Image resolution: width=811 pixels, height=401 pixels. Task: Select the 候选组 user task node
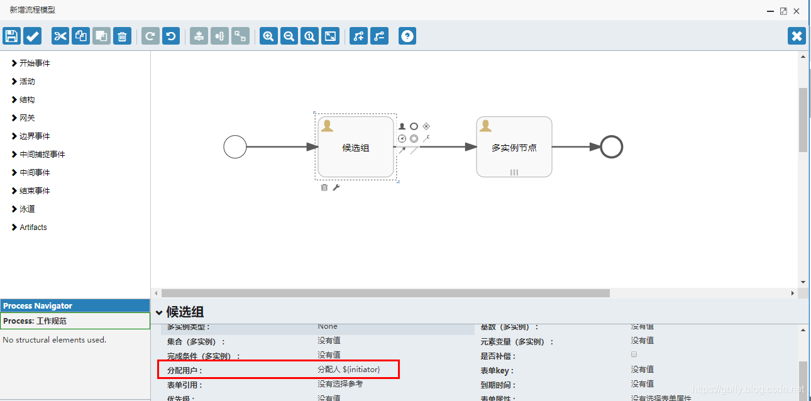(x=356, y=147)
